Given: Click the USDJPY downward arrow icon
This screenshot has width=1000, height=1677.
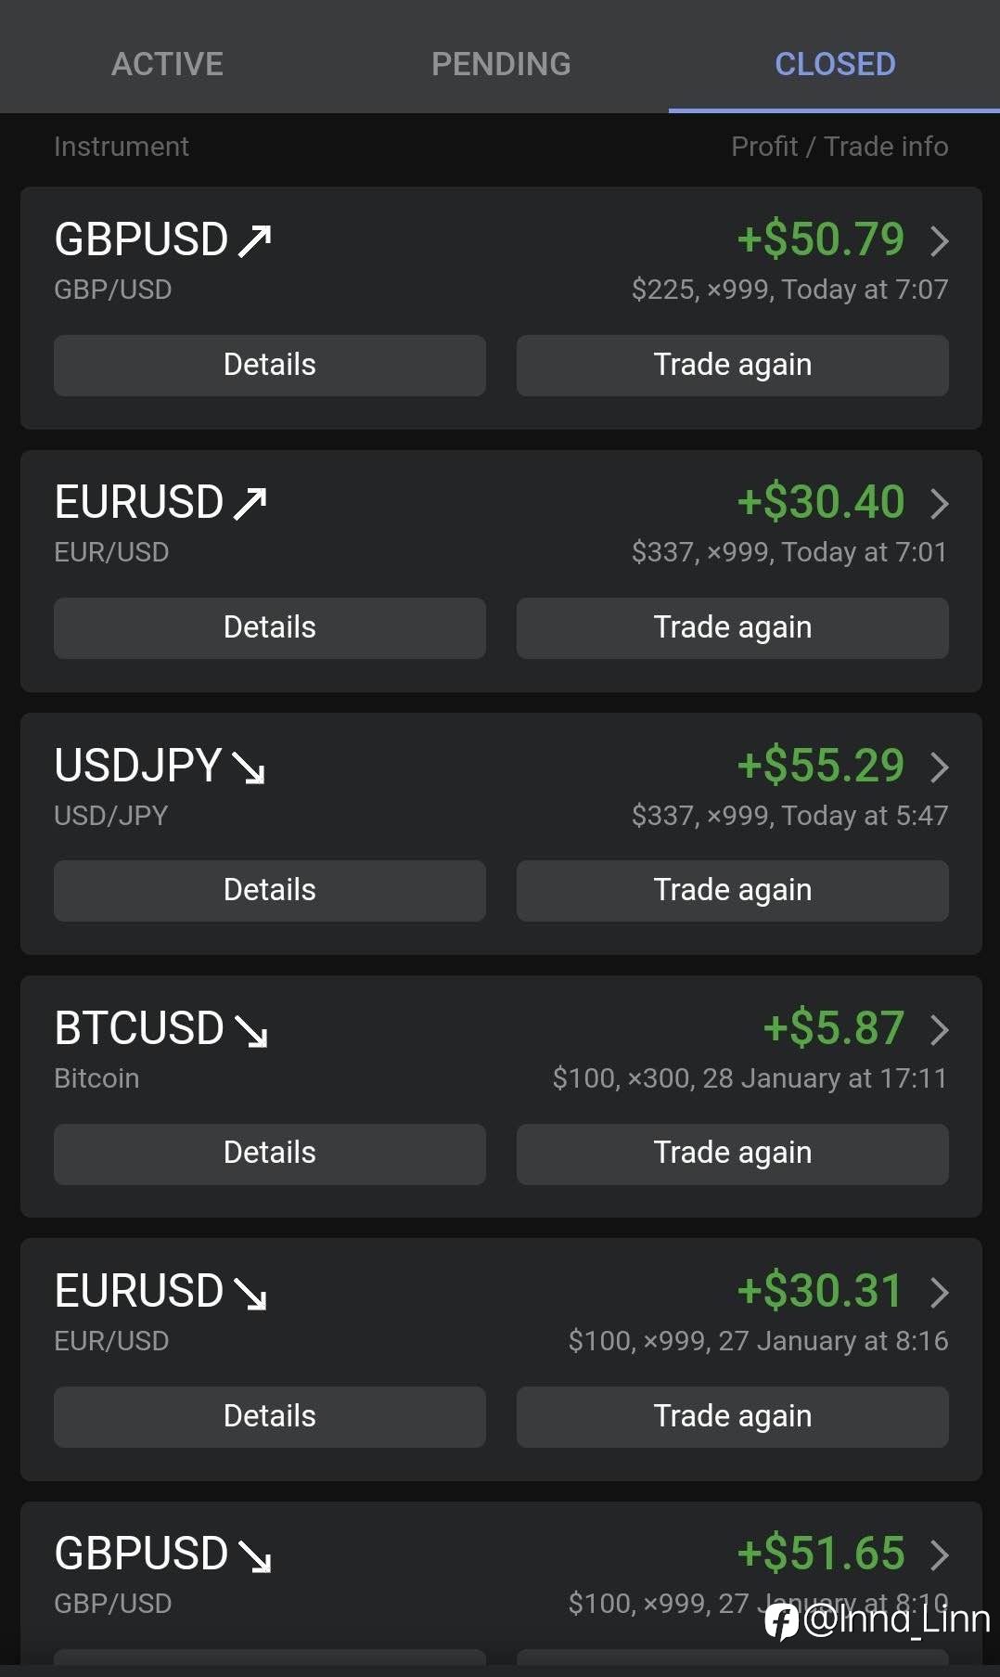Looking at the screenshot, I should (x=249, y=768).
